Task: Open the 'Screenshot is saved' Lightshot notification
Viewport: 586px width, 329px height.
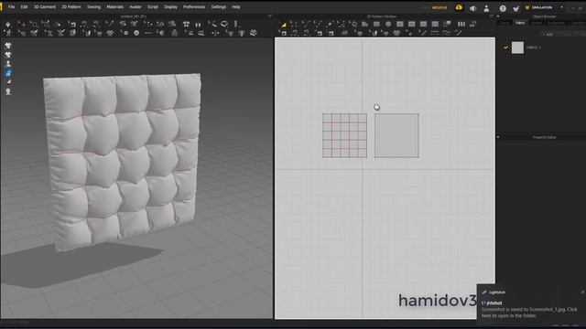Action: 529,313
